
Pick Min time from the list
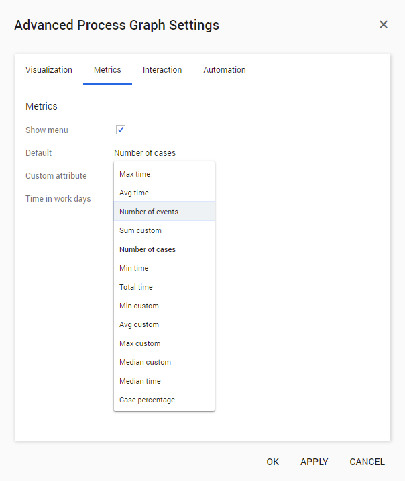(134, 268)
